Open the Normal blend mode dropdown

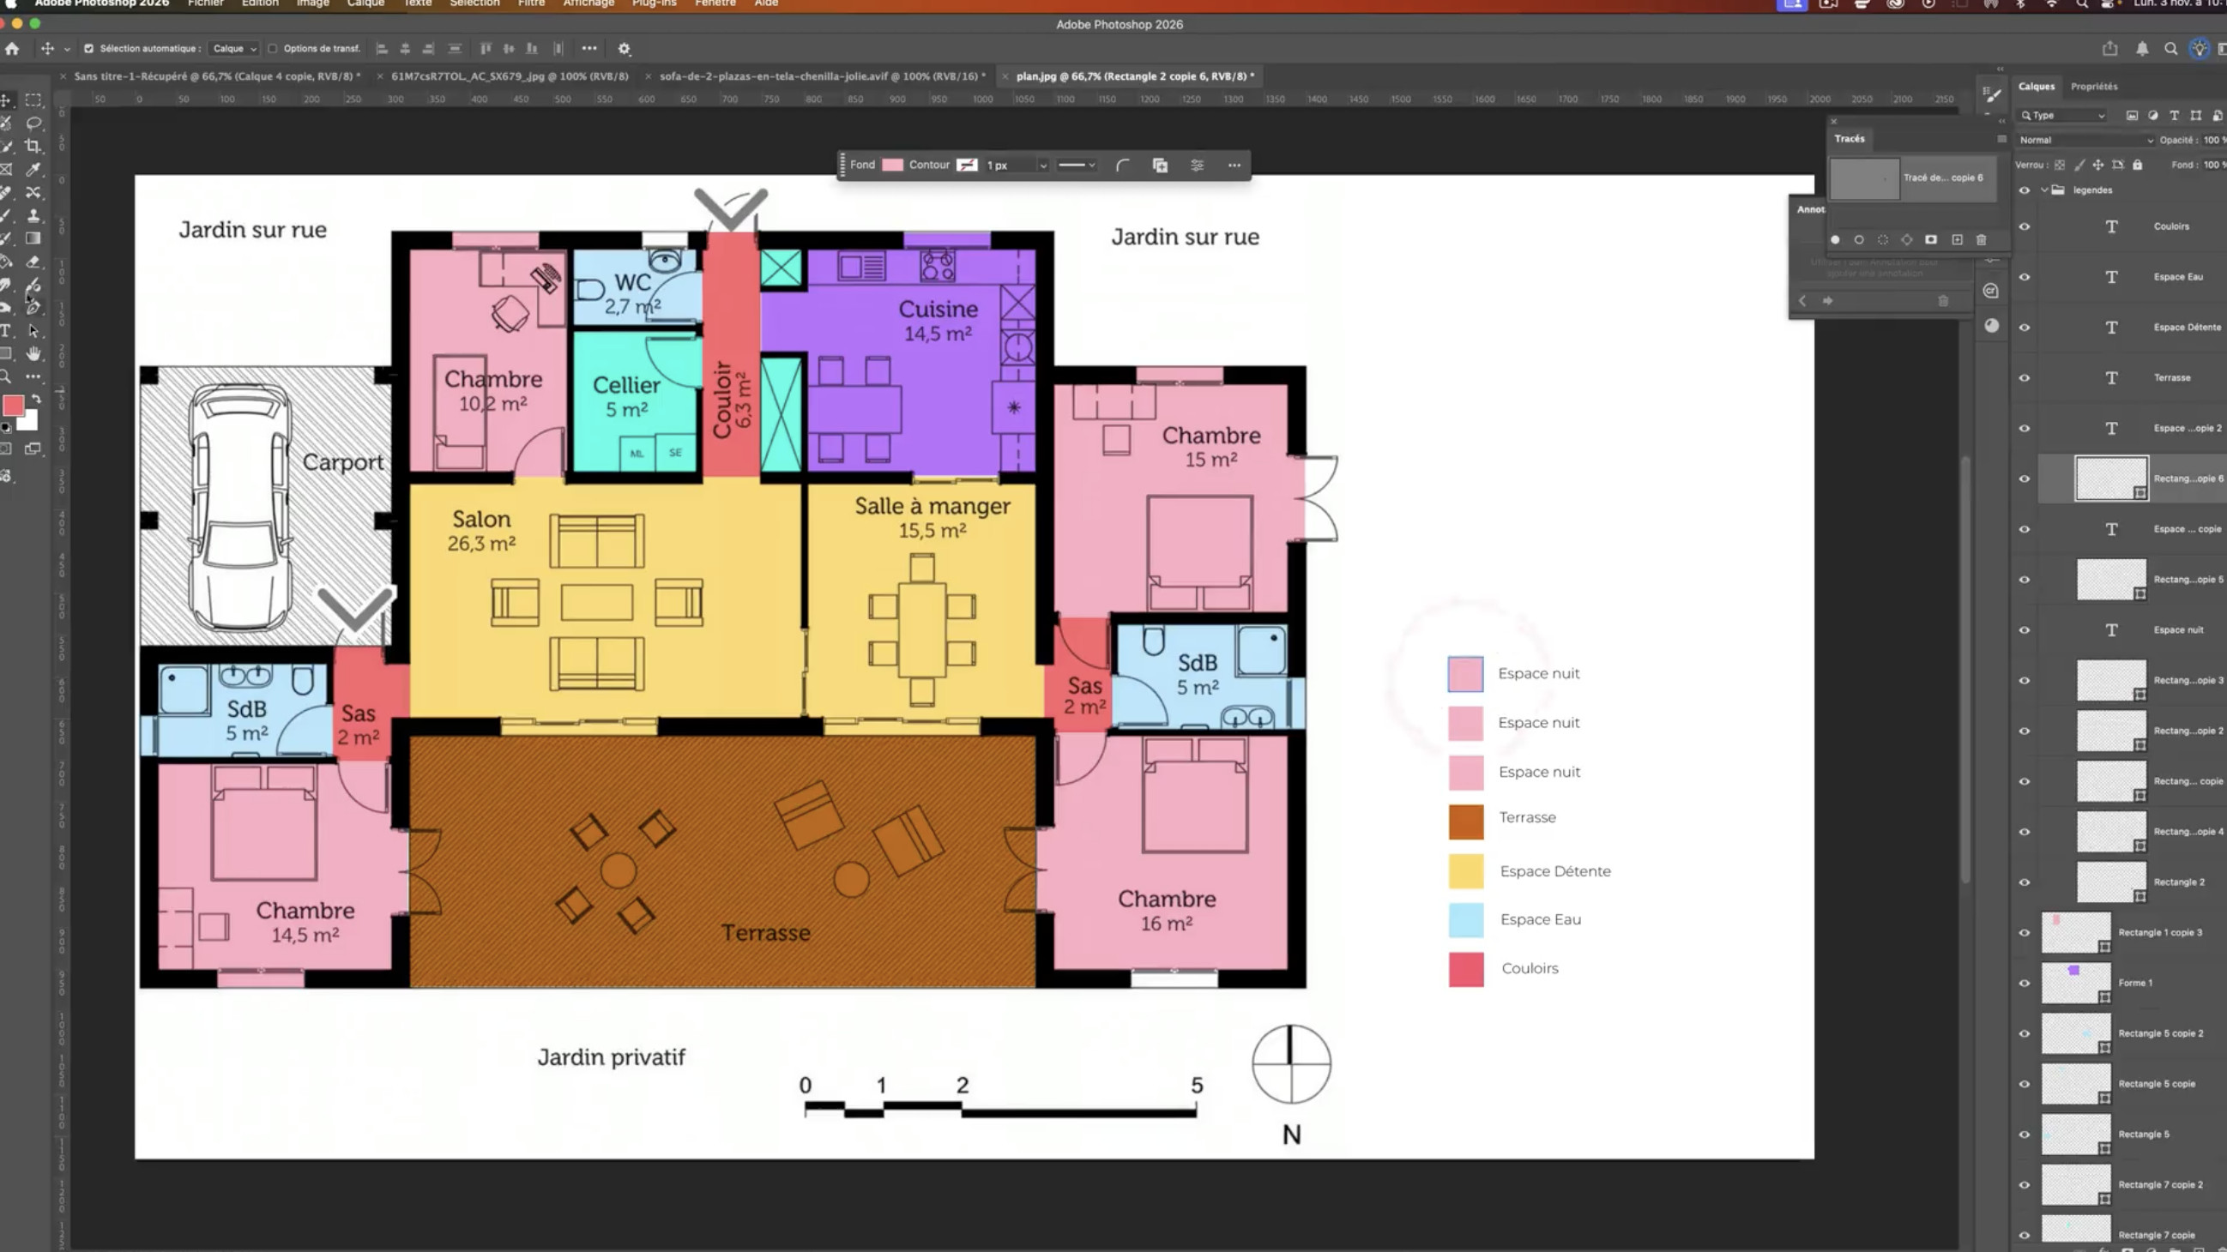(2085, 140)
